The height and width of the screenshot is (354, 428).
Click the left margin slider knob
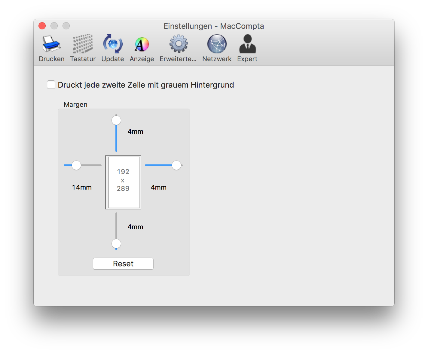[76, 165]
